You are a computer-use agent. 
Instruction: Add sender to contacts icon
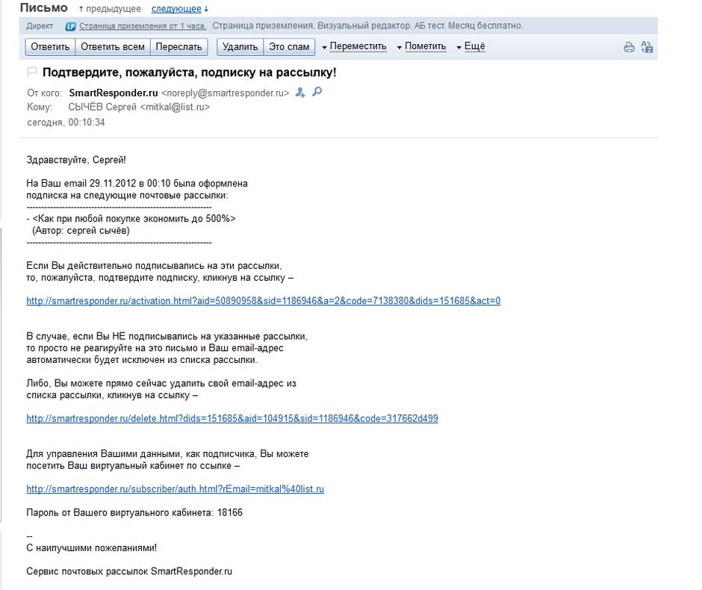point(300,93)
